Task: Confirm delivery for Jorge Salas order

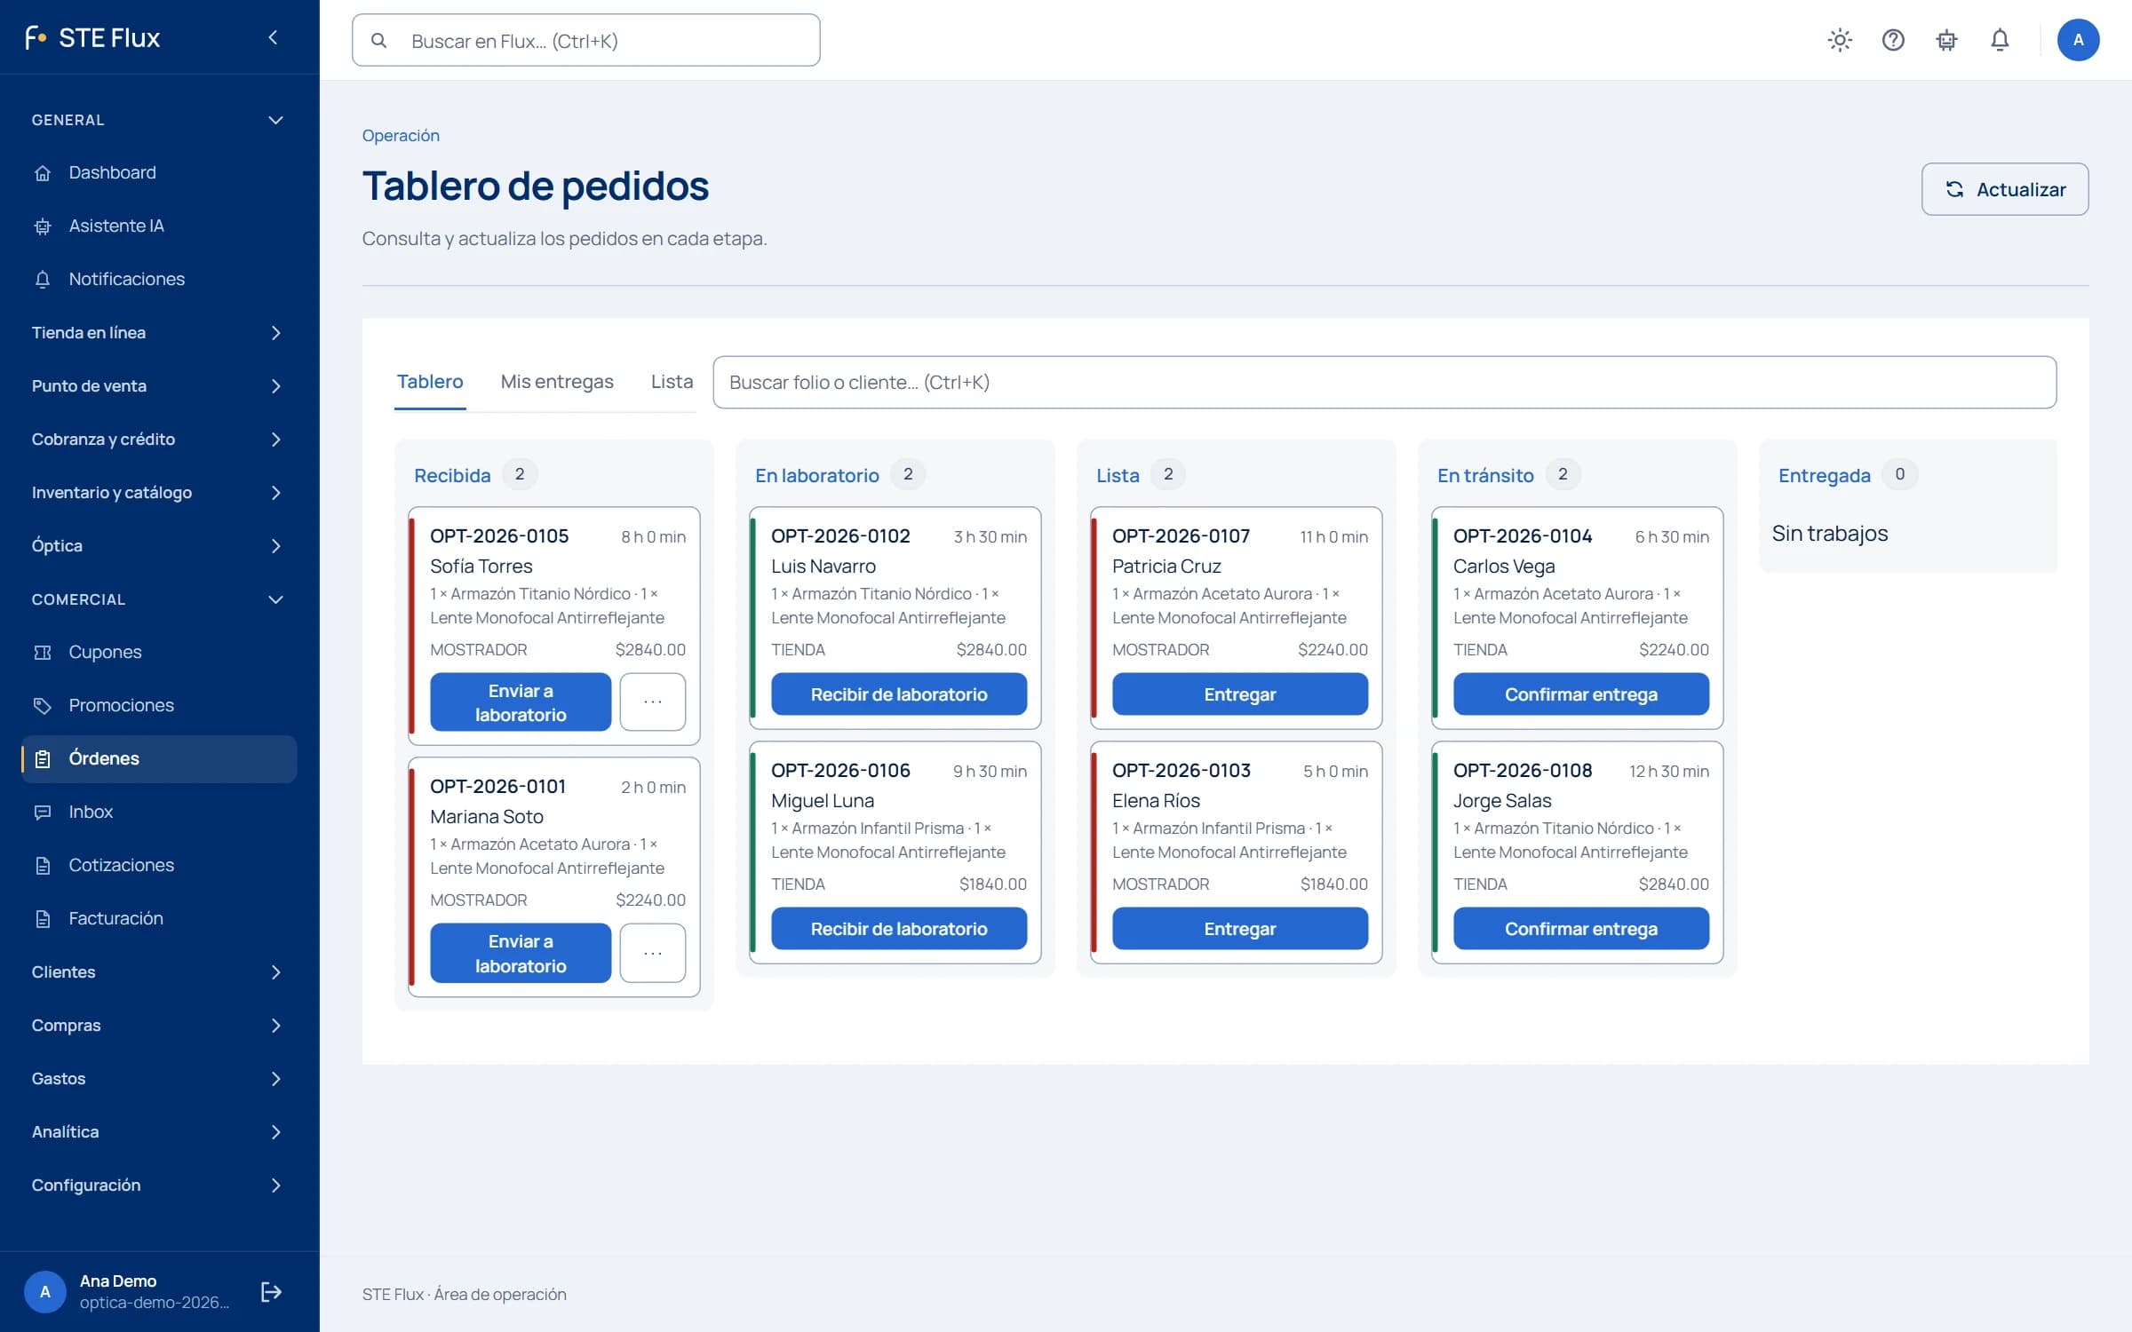Action: click(x=1581, y=929)
